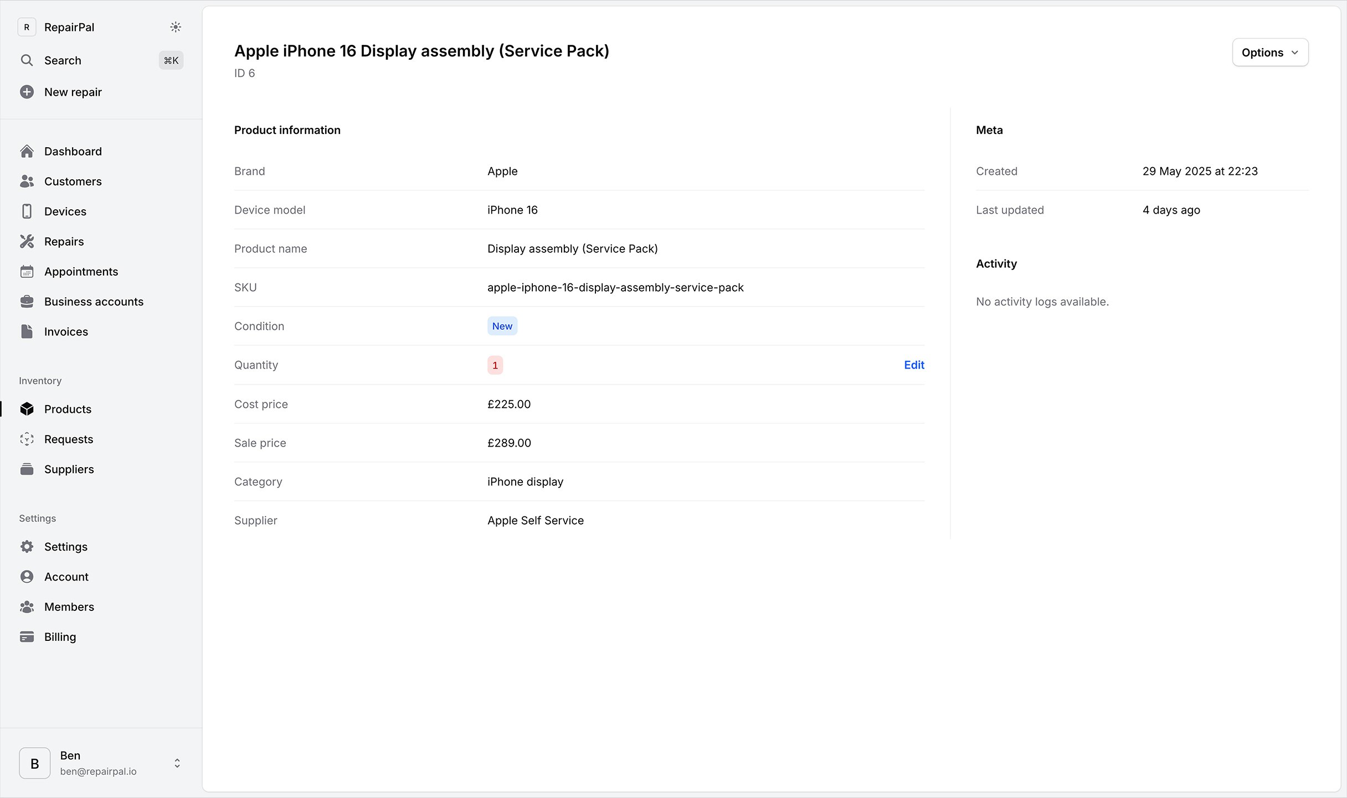Open Appointments section
The height and width of the screenshot is (798, 1347).
tap(81, 271)
